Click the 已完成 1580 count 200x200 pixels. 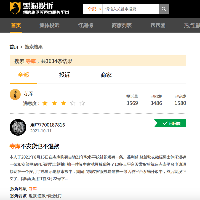[180, 100]
